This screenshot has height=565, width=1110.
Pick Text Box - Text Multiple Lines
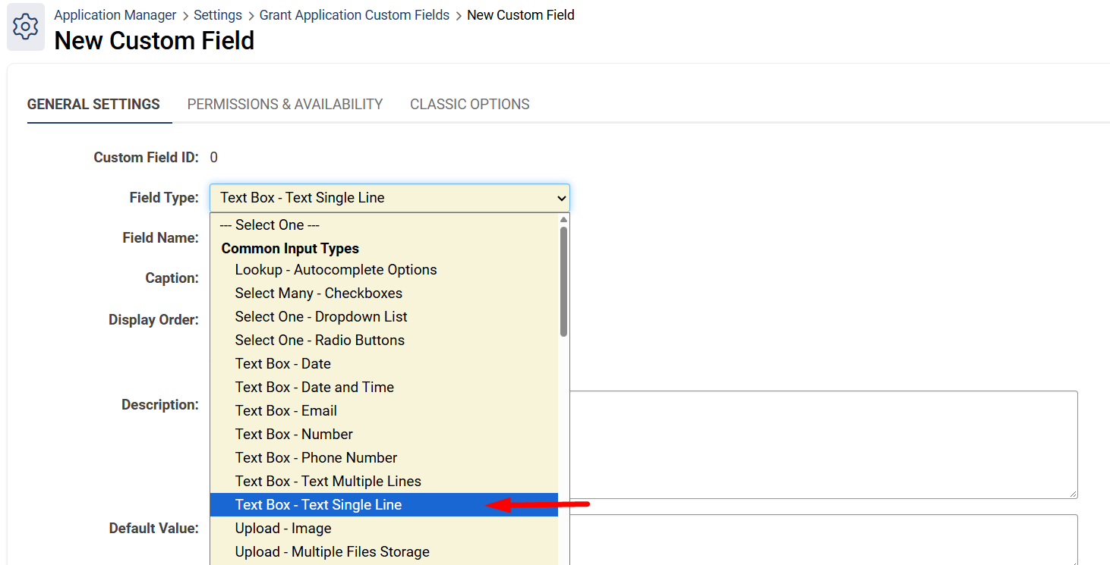pyautogui.click(x=384, y=482)
